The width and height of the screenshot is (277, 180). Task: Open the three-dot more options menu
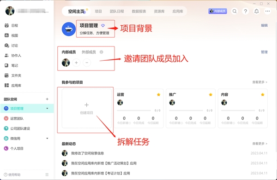pos(267,11)
